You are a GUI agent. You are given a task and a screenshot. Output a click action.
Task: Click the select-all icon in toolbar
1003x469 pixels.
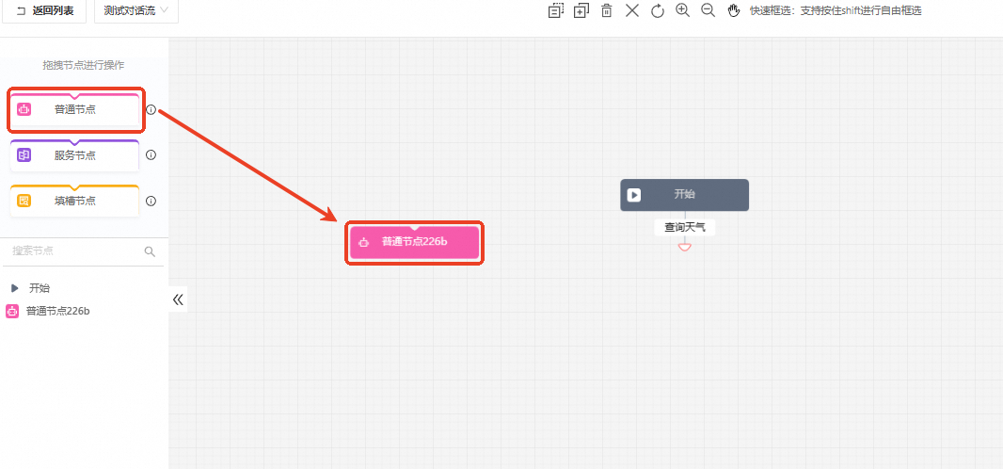[556, 10]
